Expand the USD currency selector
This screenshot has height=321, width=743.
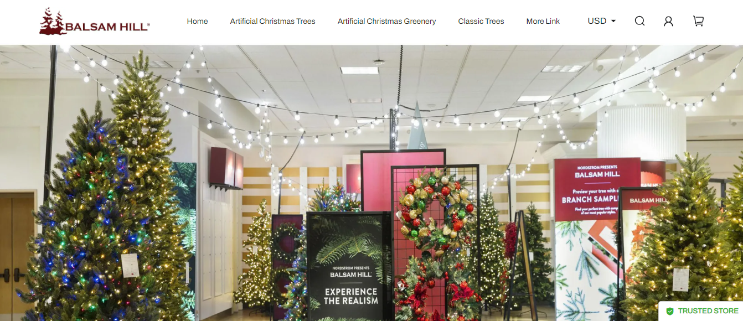pos(602,21)
